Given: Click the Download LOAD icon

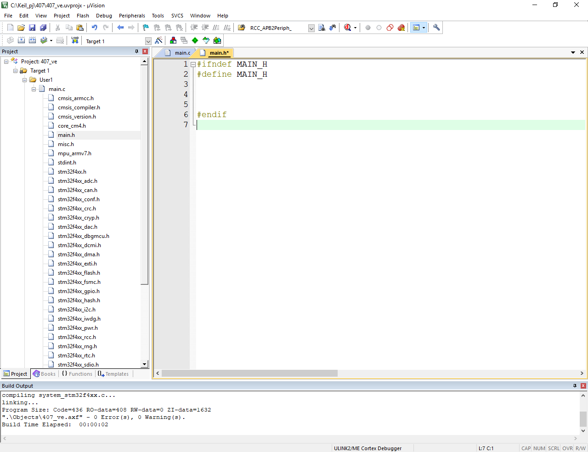Looking at the screenshot, I should [75, 40].
